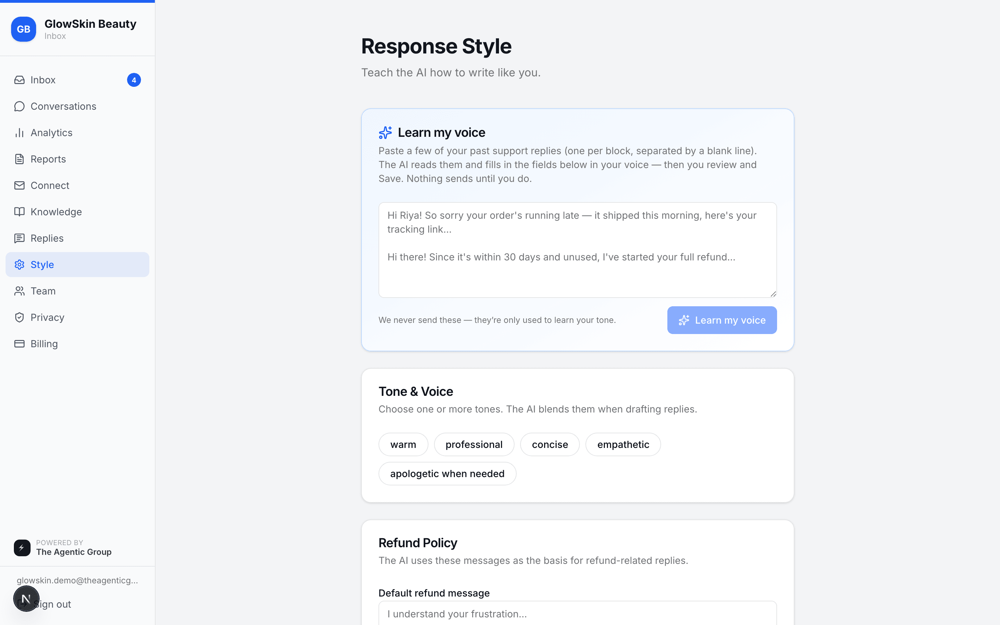
Task: Navigate to the Knowledge page
Action: click(x=77, y=212)
